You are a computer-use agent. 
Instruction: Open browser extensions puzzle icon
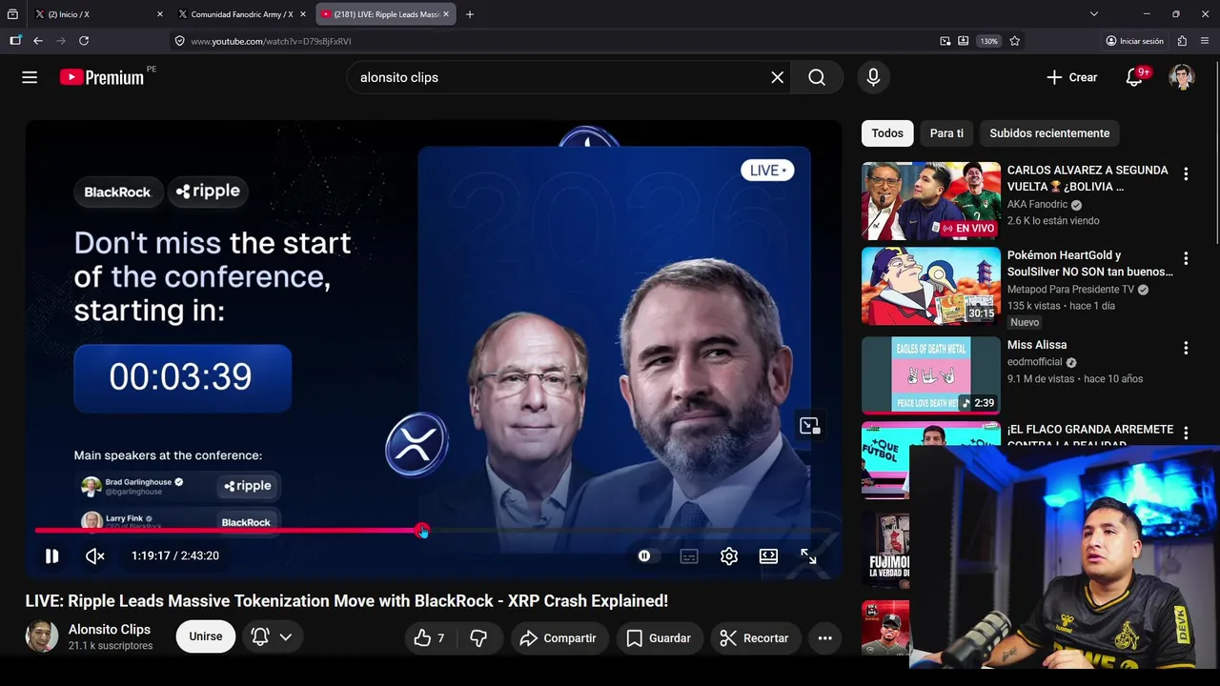[1182, 41]
